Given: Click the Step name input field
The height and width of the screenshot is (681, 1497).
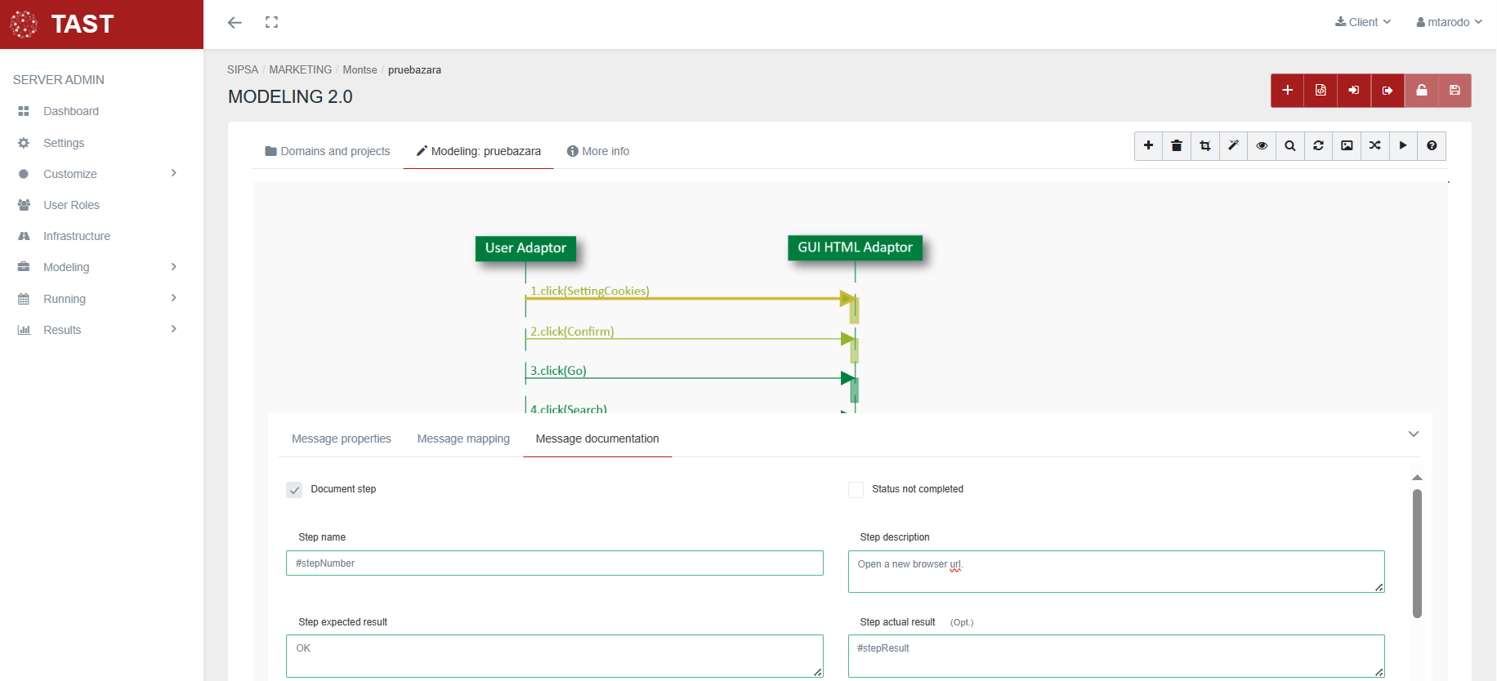Looking at the screenshot, I should click(554, 563).
